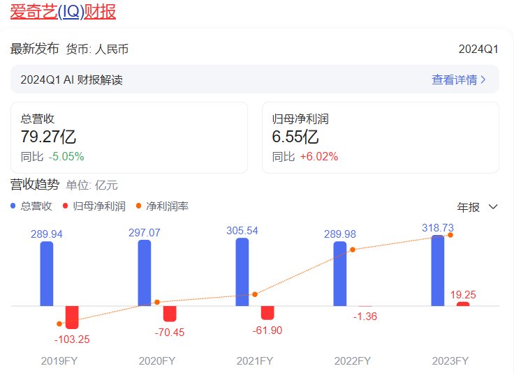Toggle the 总营收 legend item

(x=31, y=206)
